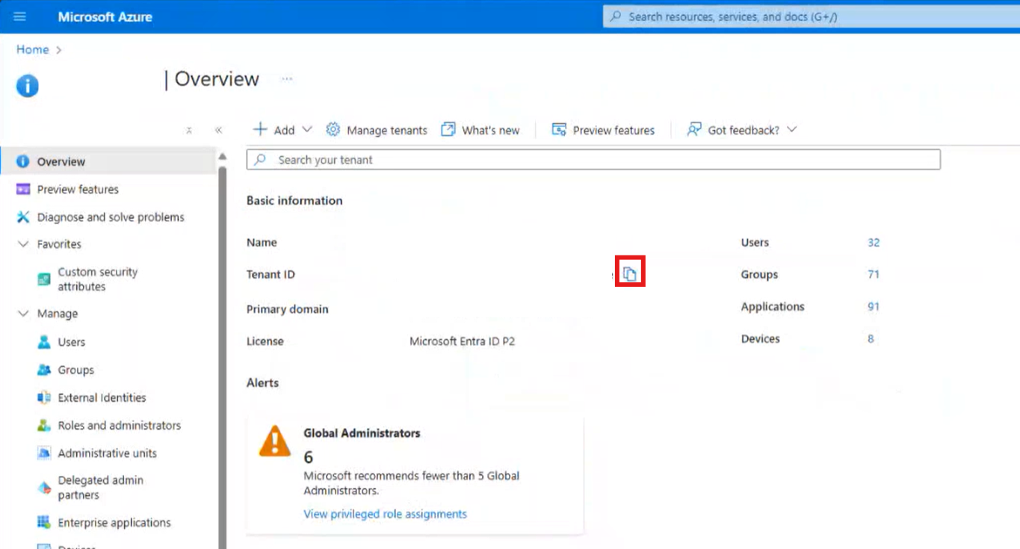The height and width of the screenshot is (549, 1020).
Task: Click the What's new external-link icon
Action: point(448,129)
